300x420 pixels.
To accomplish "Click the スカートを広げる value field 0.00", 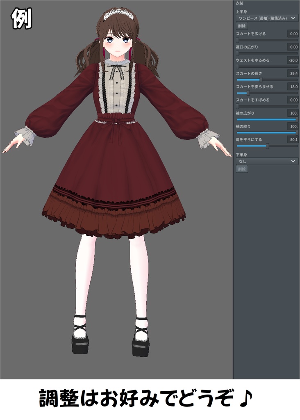I will [293, 34].
